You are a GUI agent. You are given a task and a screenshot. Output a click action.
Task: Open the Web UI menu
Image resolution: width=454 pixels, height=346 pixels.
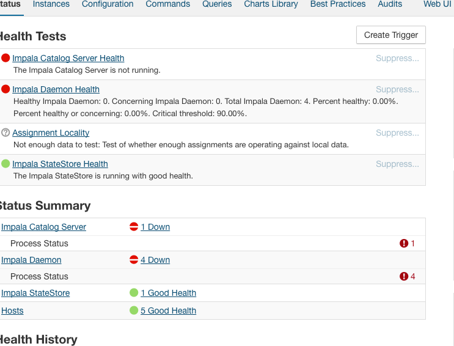438,4
